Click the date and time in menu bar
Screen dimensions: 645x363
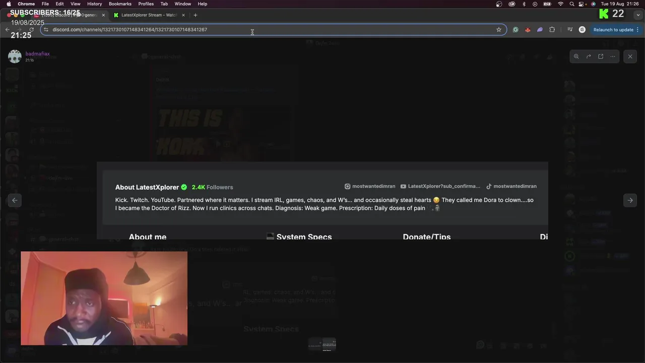[619, 4]
